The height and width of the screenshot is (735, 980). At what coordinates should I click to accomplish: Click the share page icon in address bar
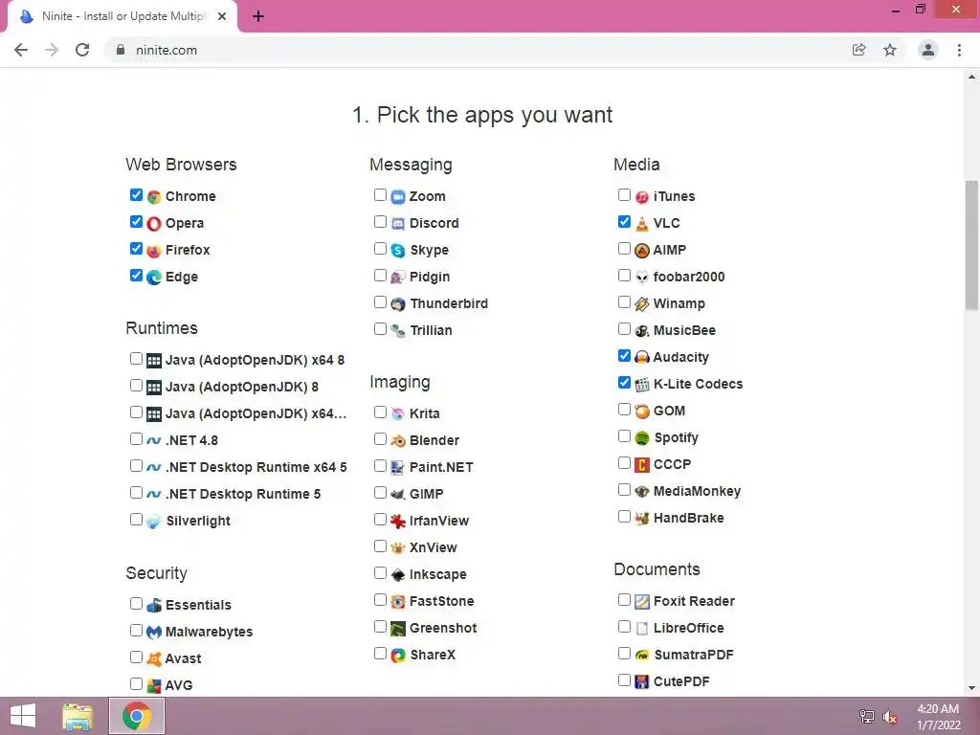point(859,50)
